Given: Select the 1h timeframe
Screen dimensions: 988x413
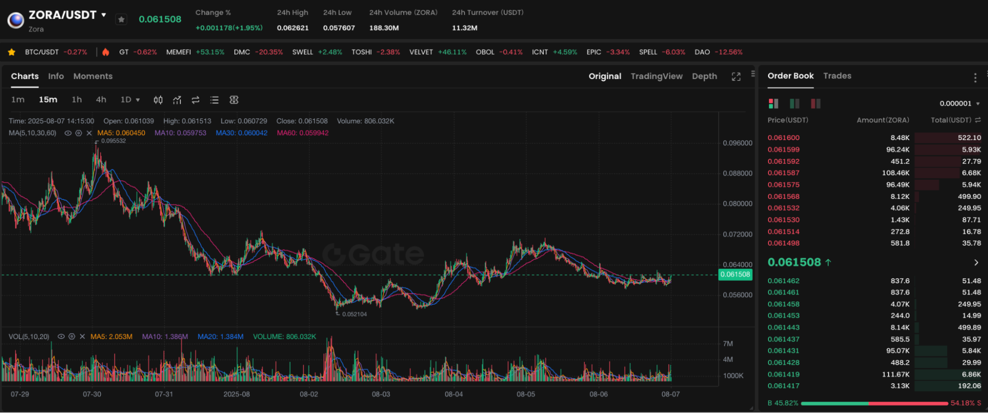Looking at the screenshot, I should tap(77, 100).
